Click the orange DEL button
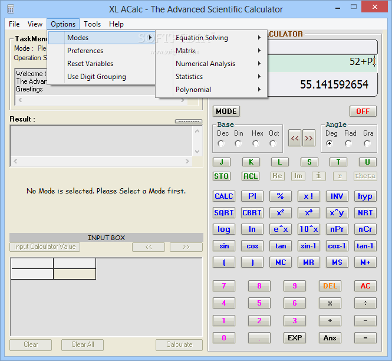Viewport: 392px width, 361px height. (x=330, y=286)
